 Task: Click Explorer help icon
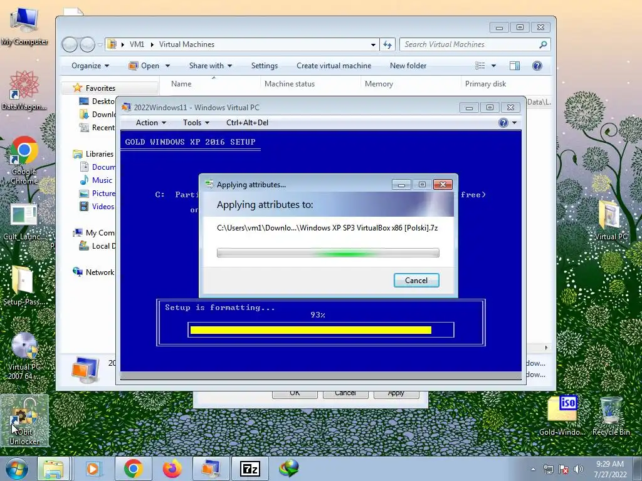coord(537,66)
